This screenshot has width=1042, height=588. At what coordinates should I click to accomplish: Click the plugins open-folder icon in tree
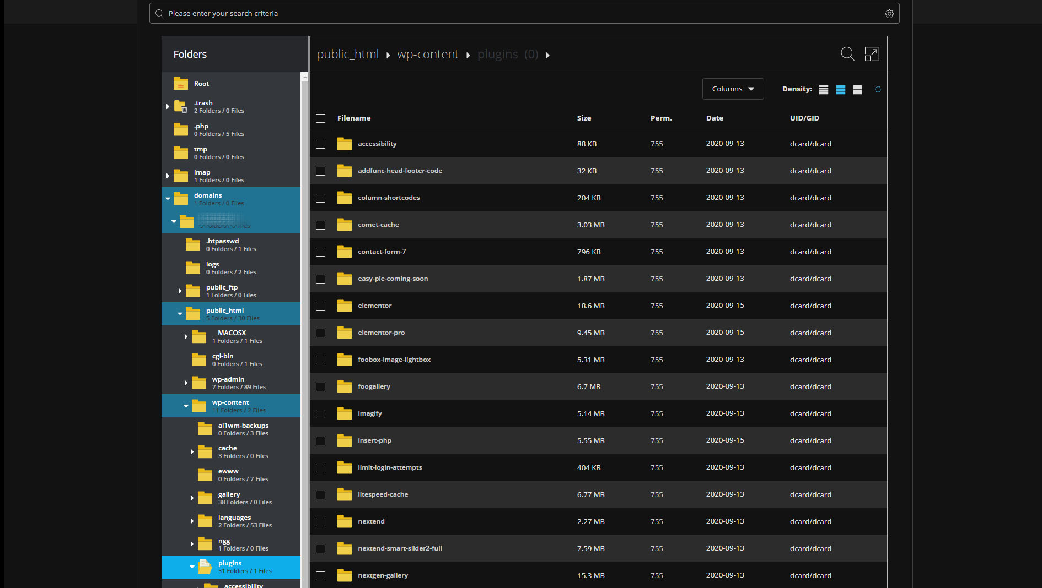click(x=205, y=567)
